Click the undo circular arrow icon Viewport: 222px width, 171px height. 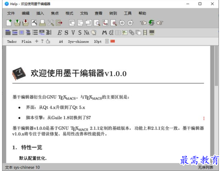(x=122, y=23)
